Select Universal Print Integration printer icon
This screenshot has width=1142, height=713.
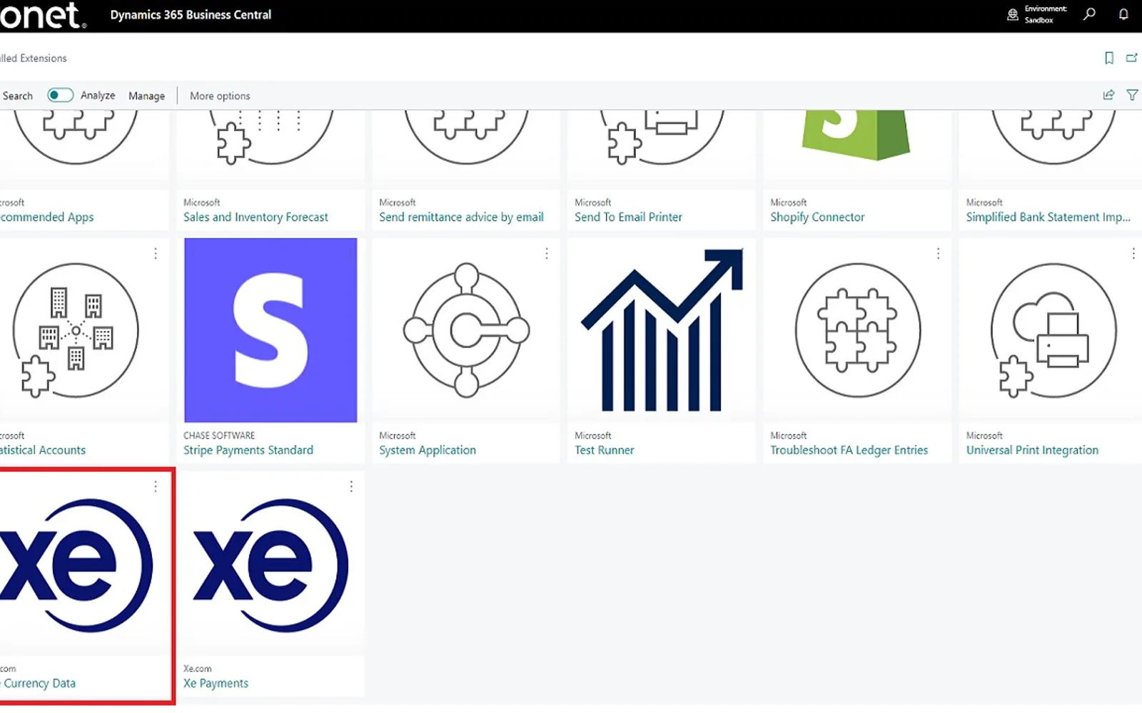(1053, 330)
